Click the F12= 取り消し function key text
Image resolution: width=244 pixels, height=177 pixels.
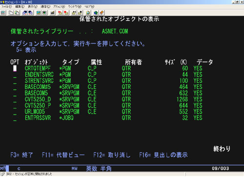tap(112, 155)
